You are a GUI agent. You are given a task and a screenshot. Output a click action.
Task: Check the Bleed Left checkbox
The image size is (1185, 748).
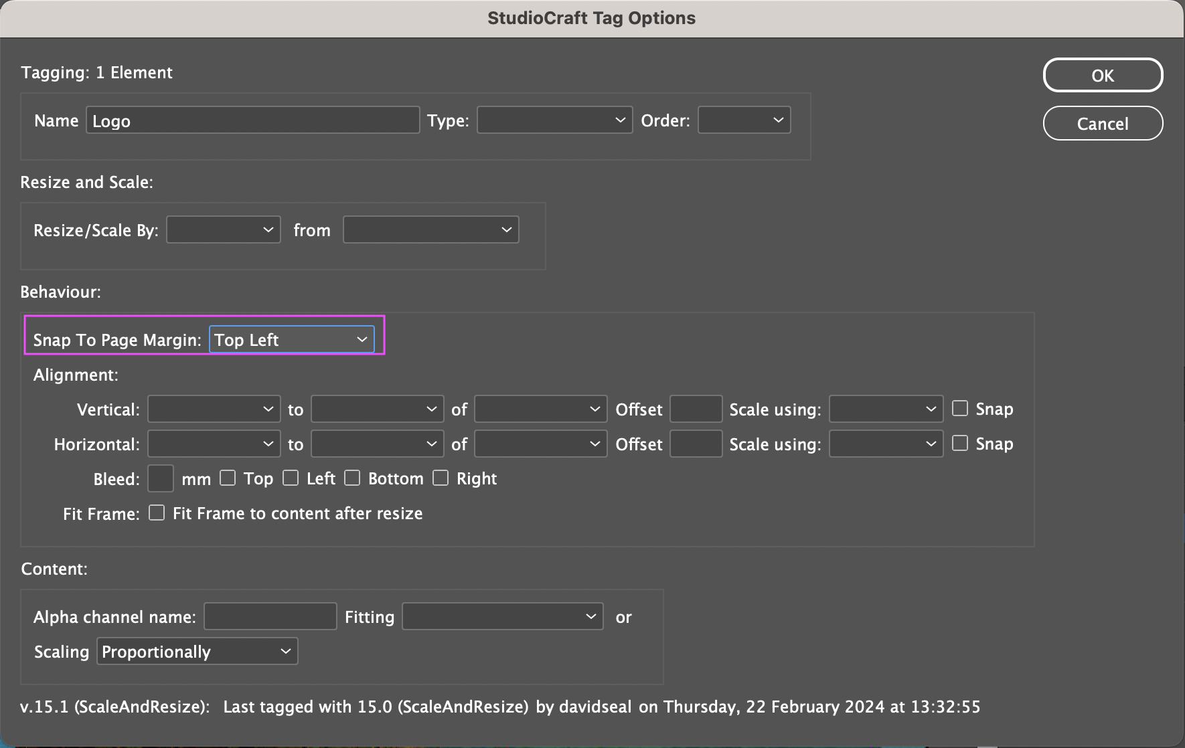[x=291, y=478]
